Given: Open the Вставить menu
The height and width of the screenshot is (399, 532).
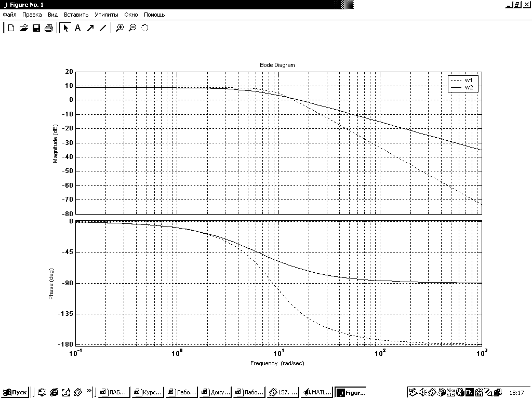Looking at the screenshot, I should (76, 15).
